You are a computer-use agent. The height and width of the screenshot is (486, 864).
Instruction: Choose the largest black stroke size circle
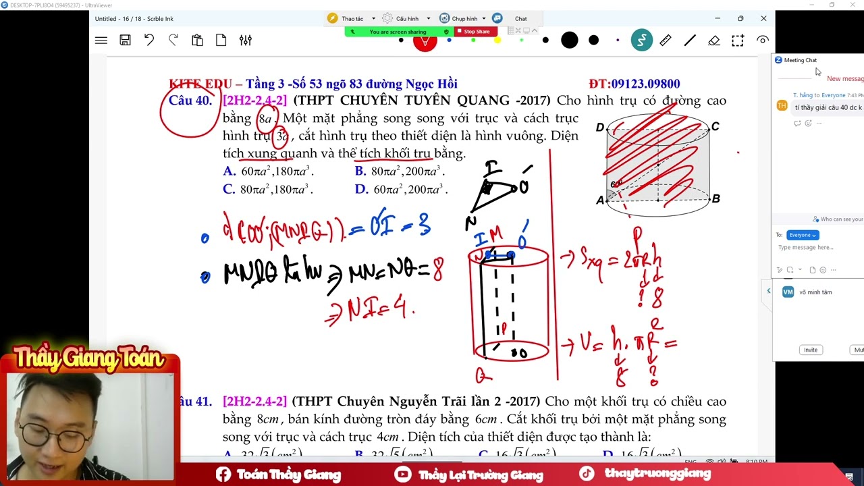[x=570, y=40]
